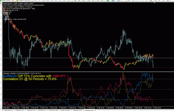
Task: Click 'Correlation D1 @ 50 Periods = 75.6%' text
Action: point(30,79)
